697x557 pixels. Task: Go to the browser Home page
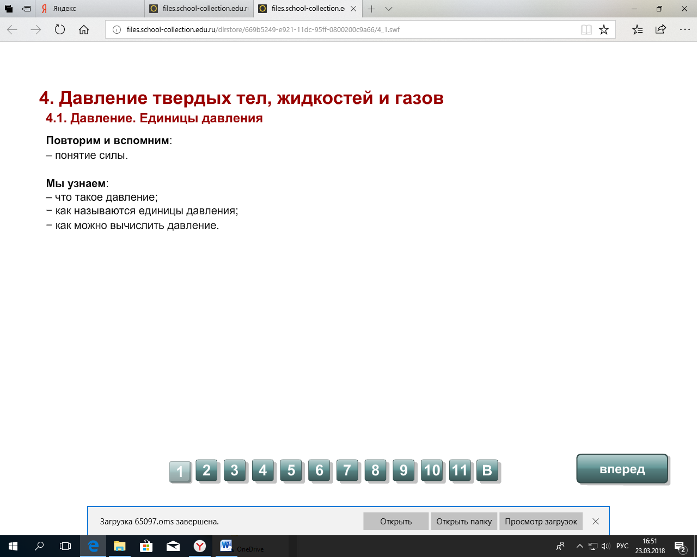pos(84,30)
